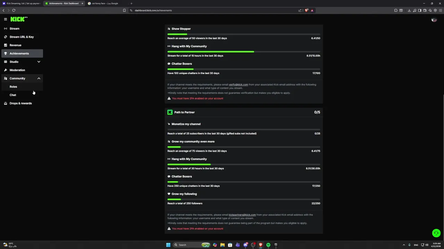Image resolution: width=444 pixels, height=249 pixels.
Task: Open browser extensions puzzle icon
Action: coord(396,10)
